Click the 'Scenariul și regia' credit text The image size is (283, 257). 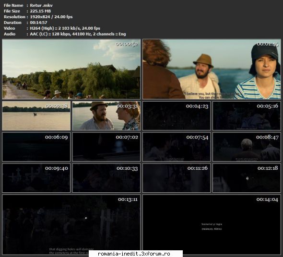pos(212,224)
